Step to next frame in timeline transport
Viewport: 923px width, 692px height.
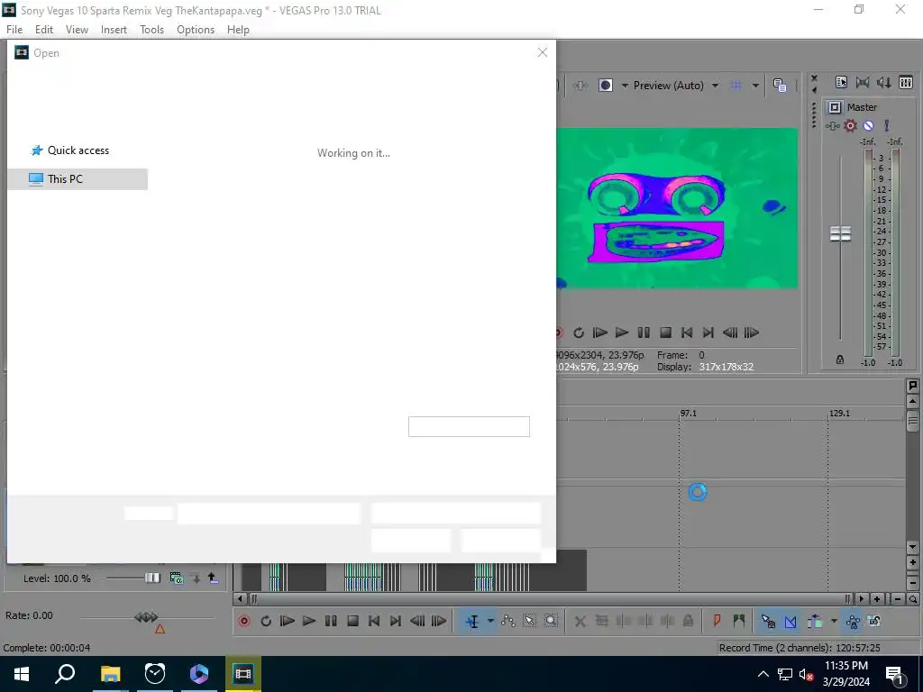tap(439, 621)
